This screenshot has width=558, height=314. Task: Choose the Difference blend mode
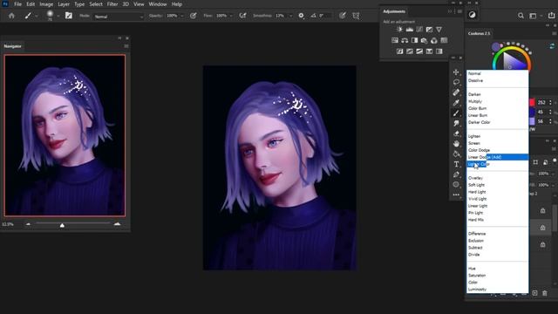pyautogui.click(x=497, y=234)
